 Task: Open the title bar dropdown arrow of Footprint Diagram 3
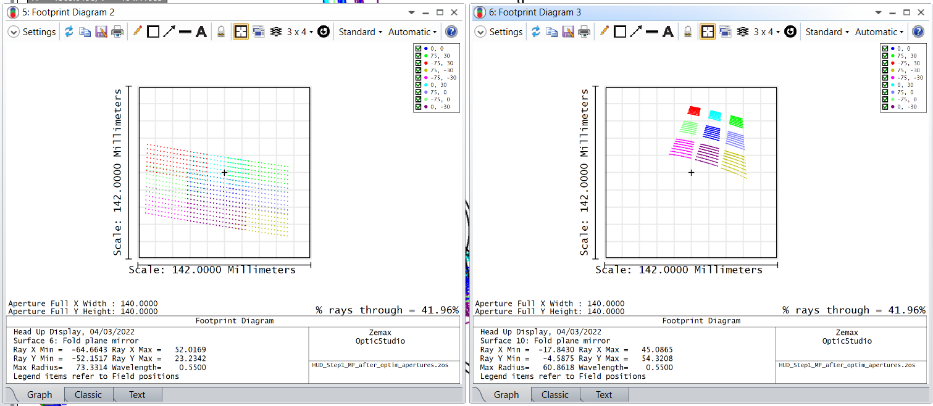(878, 12)
